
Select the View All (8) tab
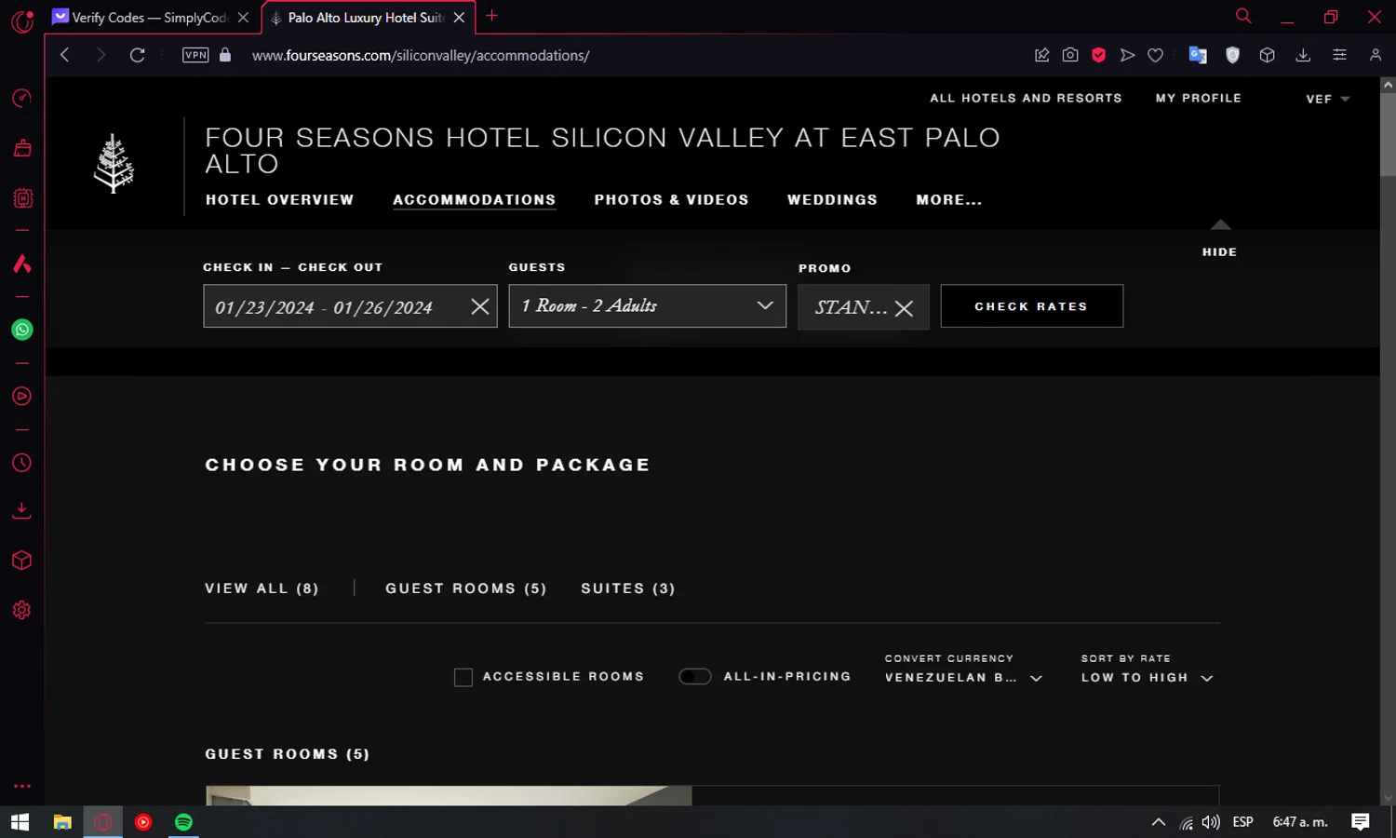click(262, 588)
